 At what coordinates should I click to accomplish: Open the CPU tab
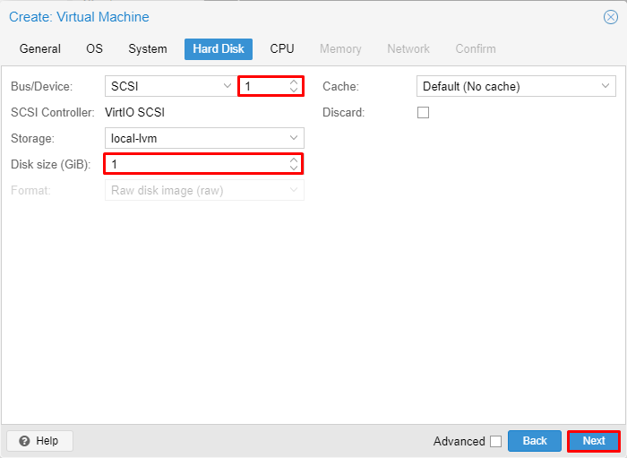click(282, 48)
